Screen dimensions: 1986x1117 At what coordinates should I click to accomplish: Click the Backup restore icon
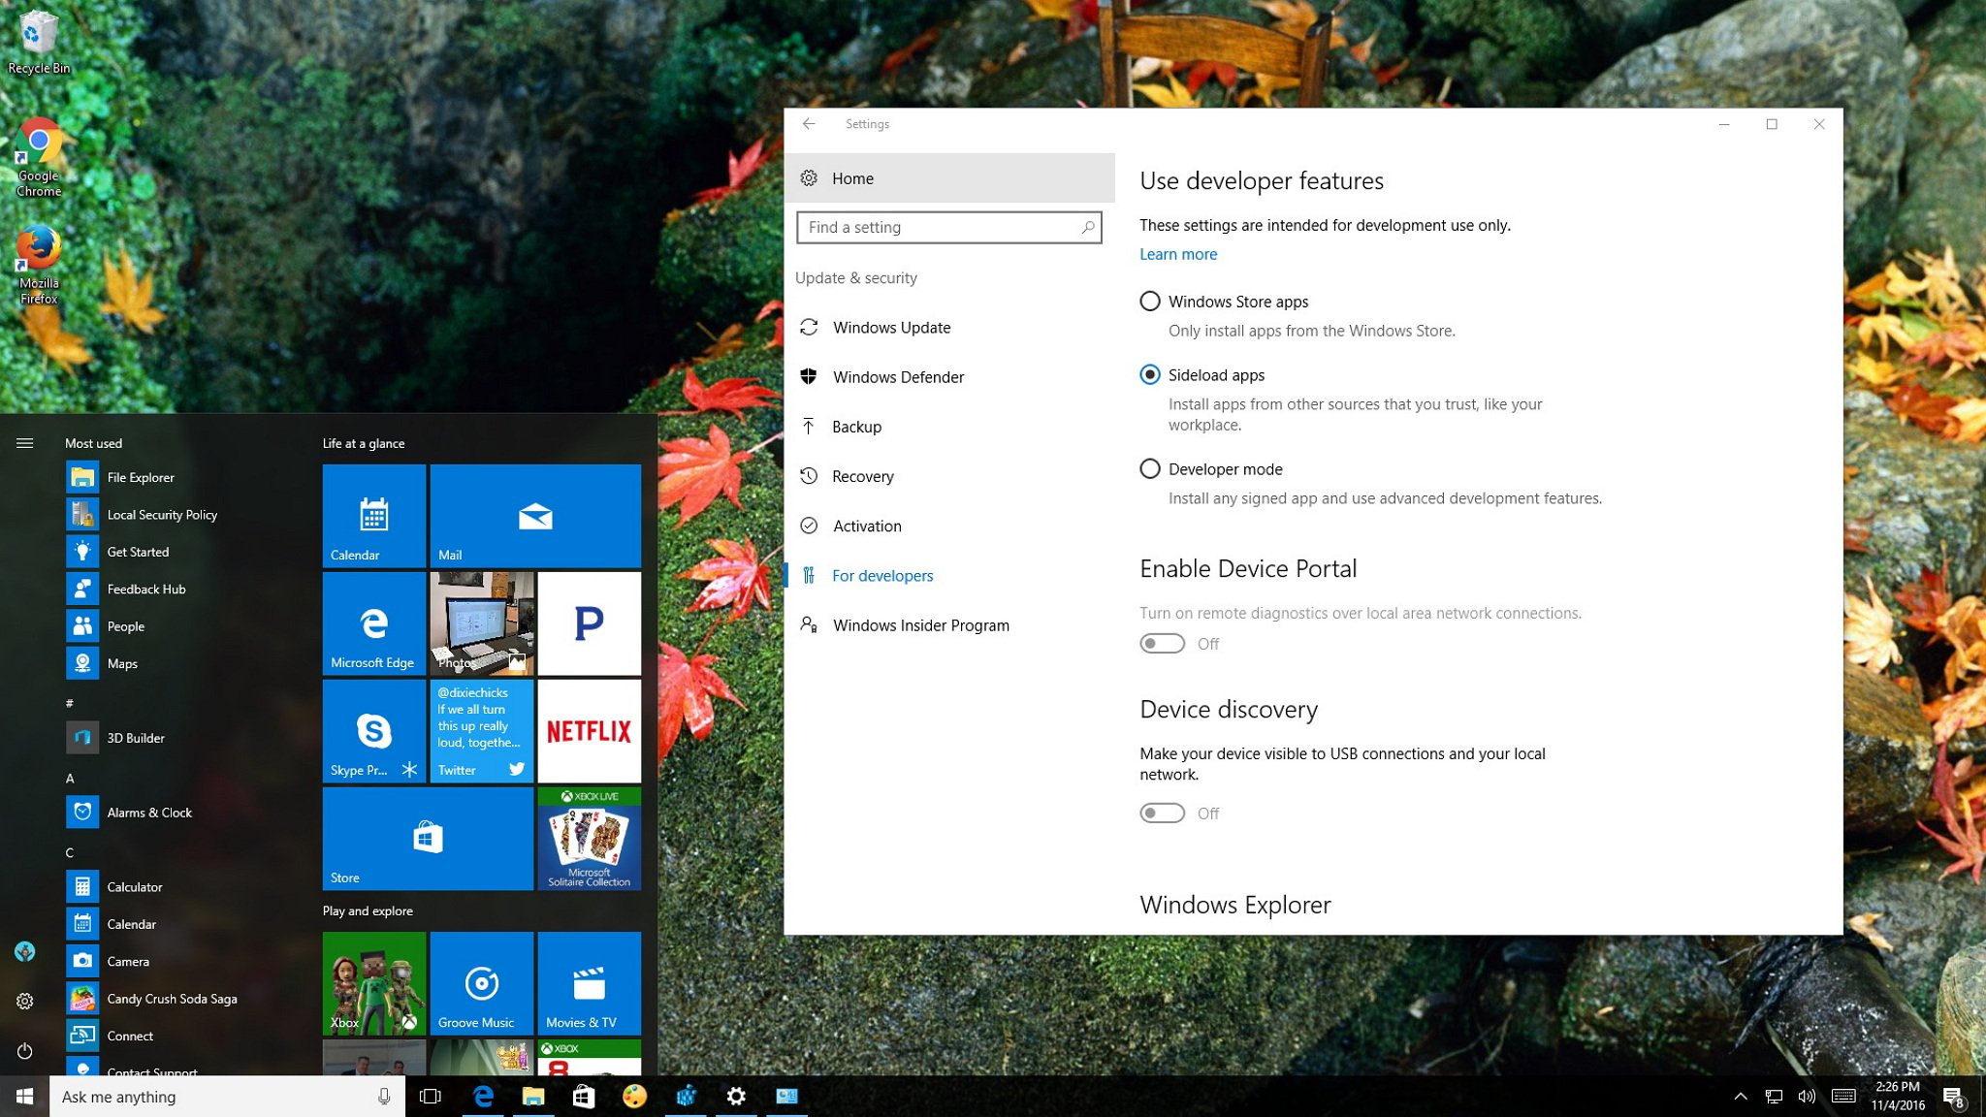click(x=809, y=426)
